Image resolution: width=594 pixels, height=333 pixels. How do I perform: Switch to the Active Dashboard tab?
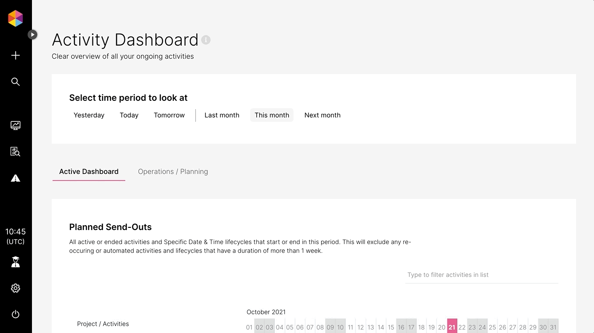pyautogui.click(x=89, y=172)
